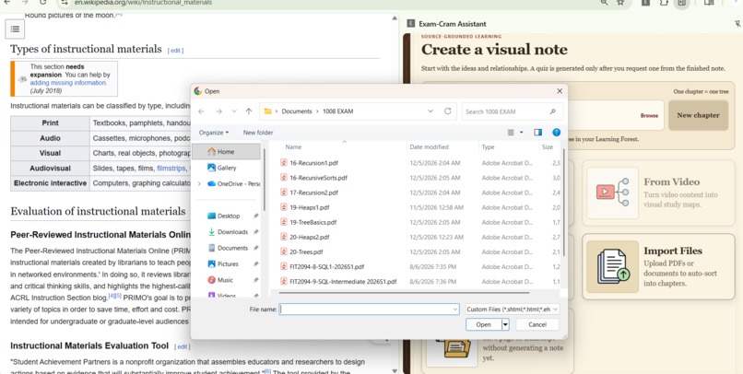Sort files by Date modified column
The image size is (743, 374).
[x=429, y=147]
